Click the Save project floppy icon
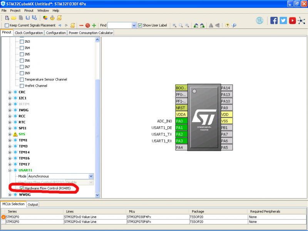308x231 pixels. coord(27,18)
